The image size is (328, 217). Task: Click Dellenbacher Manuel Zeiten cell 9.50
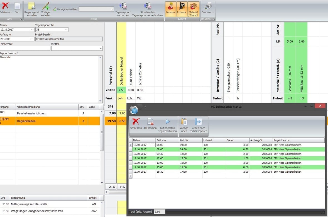point(121,90)
